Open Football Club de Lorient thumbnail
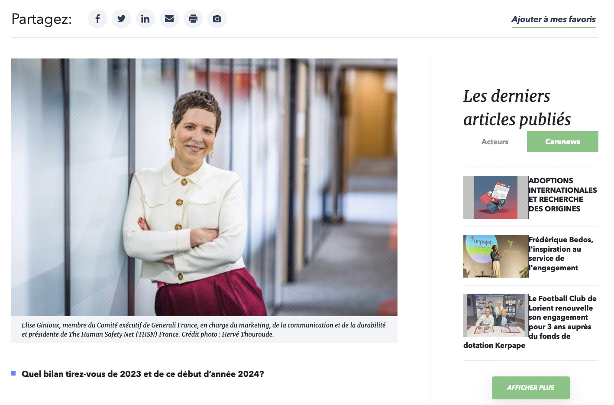Image resolution: width=614 pixels, height=405 pixels. point(496,315)
